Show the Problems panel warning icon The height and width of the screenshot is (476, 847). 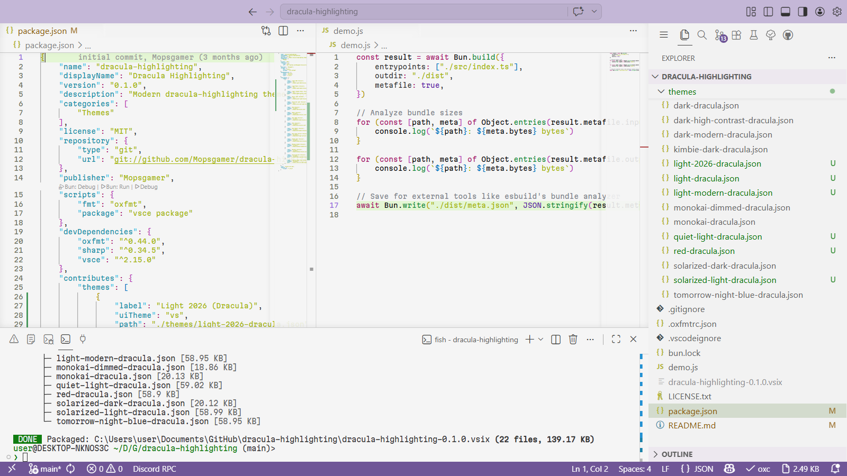(x=14, y=340)
